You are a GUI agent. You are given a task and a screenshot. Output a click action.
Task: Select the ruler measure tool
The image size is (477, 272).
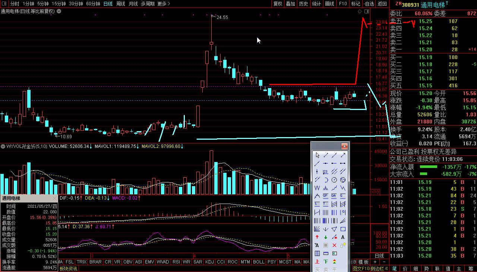click(325, 253)
